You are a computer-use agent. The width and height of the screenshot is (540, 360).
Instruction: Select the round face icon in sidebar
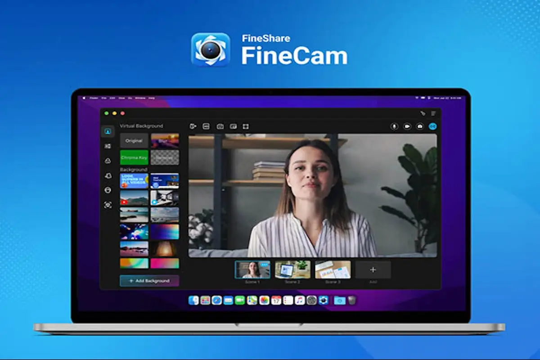pyautogui.click(x=108, y=190)
